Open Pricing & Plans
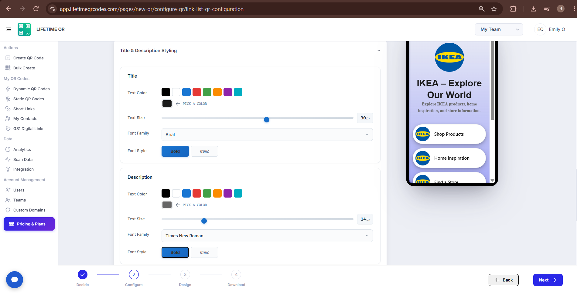Viewport: 577px width, 293px height. click(x=29, y=224)
